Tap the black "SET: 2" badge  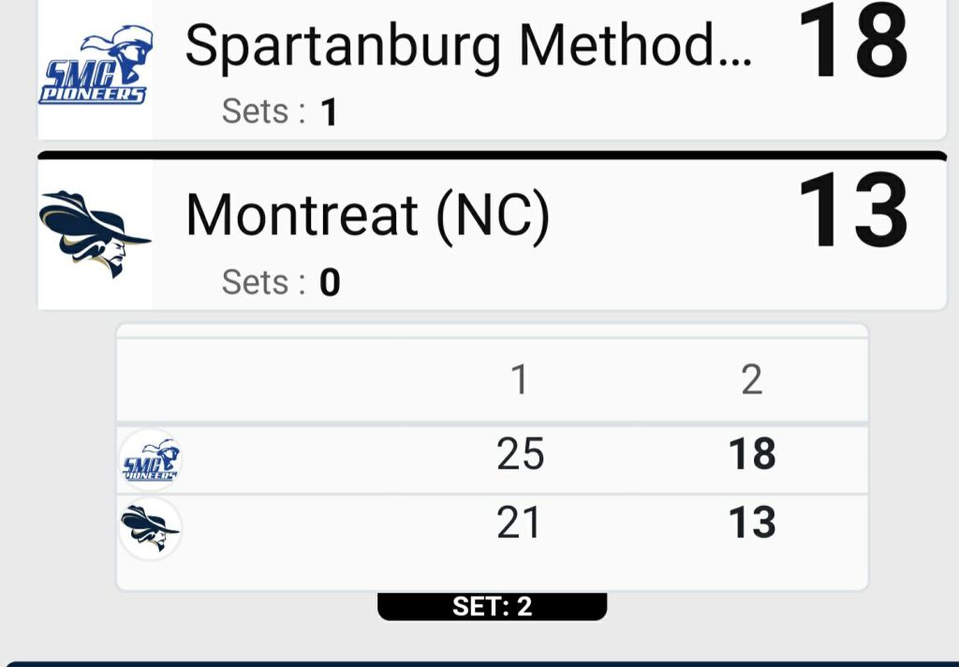click(x=492, y=606)
